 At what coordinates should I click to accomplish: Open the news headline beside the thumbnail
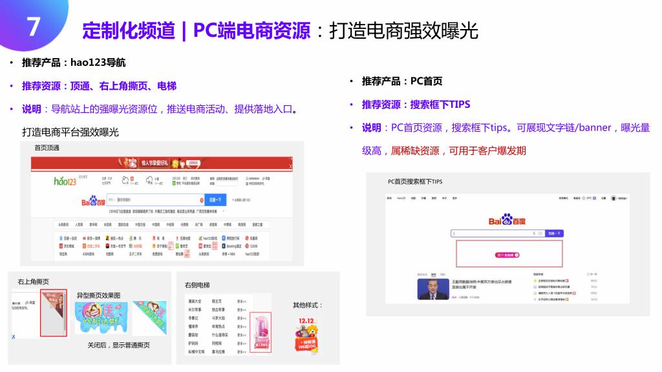[x=482, y=284]
